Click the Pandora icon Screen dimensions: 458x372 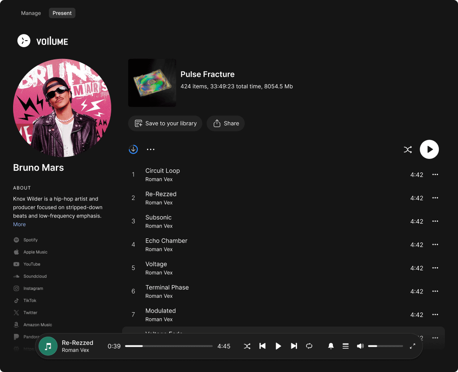pyautogui.click(x=17, y=337)
